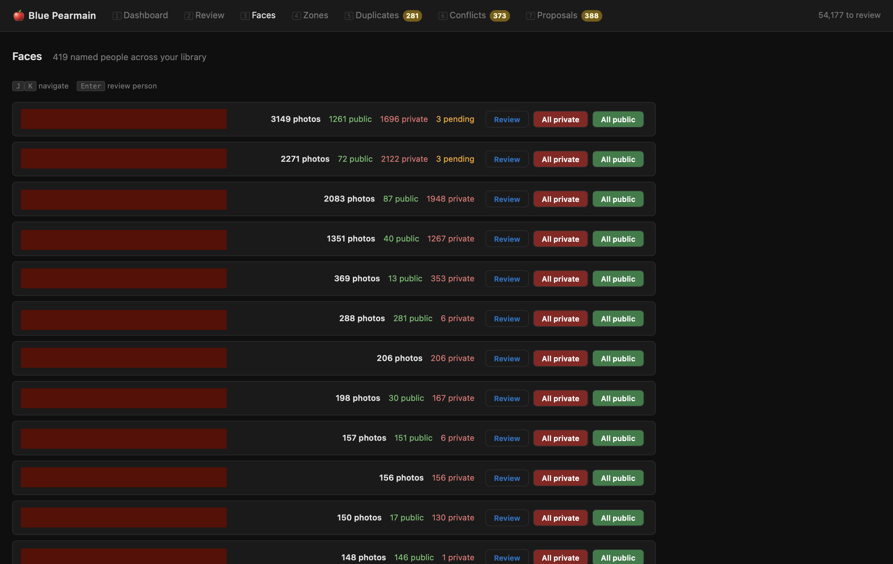Click the redacted name in 369 photos row
This screenshot has height=564, width=893.
tap(123, 278)
